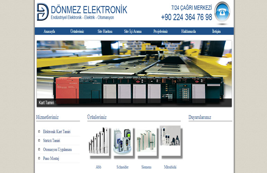Click bullet icon beside Sürücü Tamiri
Viewport: 267px width, 173px height.
coord(39,140)
